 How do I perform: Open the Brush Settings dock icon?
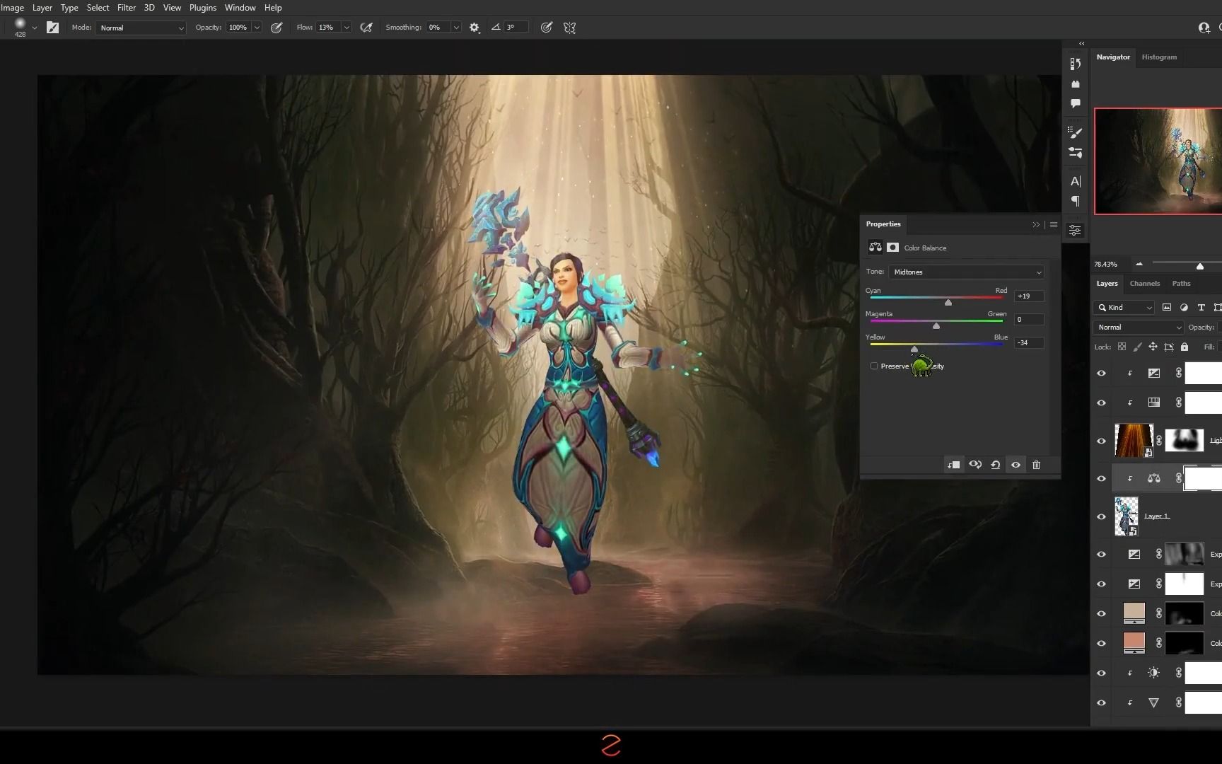click(x=1076, y=152)
